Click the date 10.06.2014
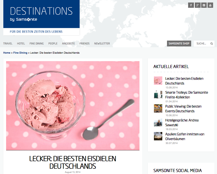217x174 pixels. 171,115
